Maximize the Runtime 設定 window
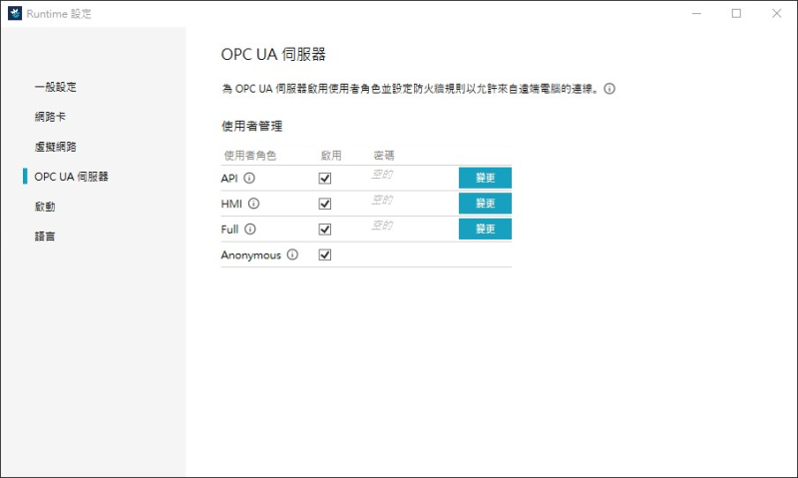The height and width of the screenshot is (478, 798). point(736,13)
